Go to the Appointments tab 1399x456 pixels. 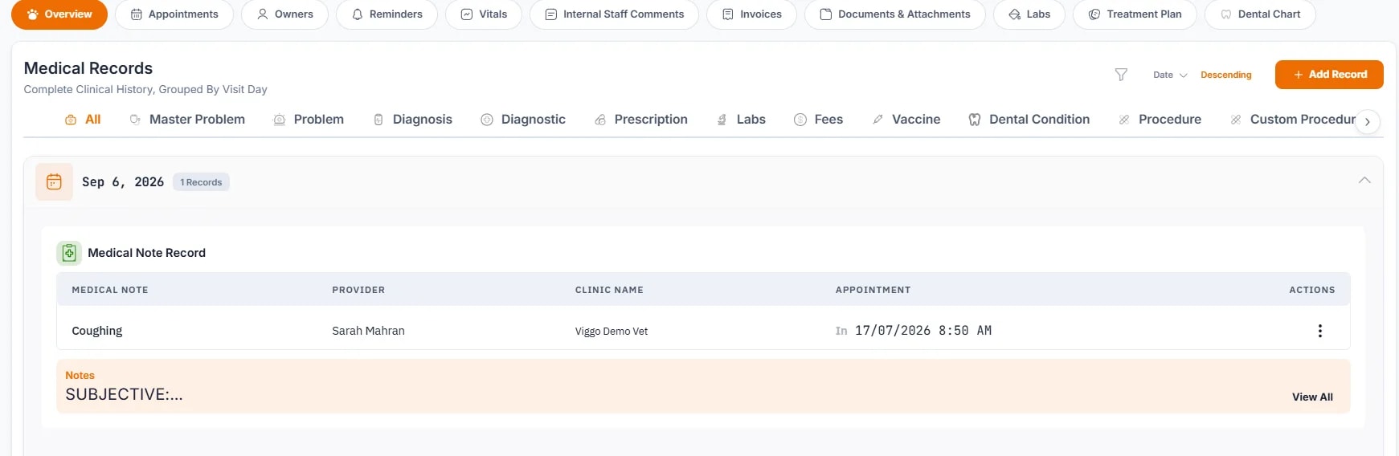(174, 14)
